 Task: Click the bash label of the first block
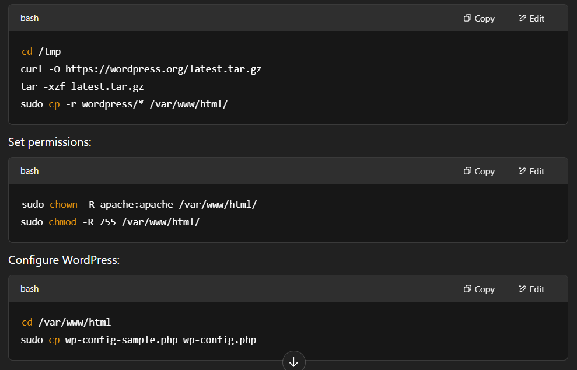(x=29, y=18)
